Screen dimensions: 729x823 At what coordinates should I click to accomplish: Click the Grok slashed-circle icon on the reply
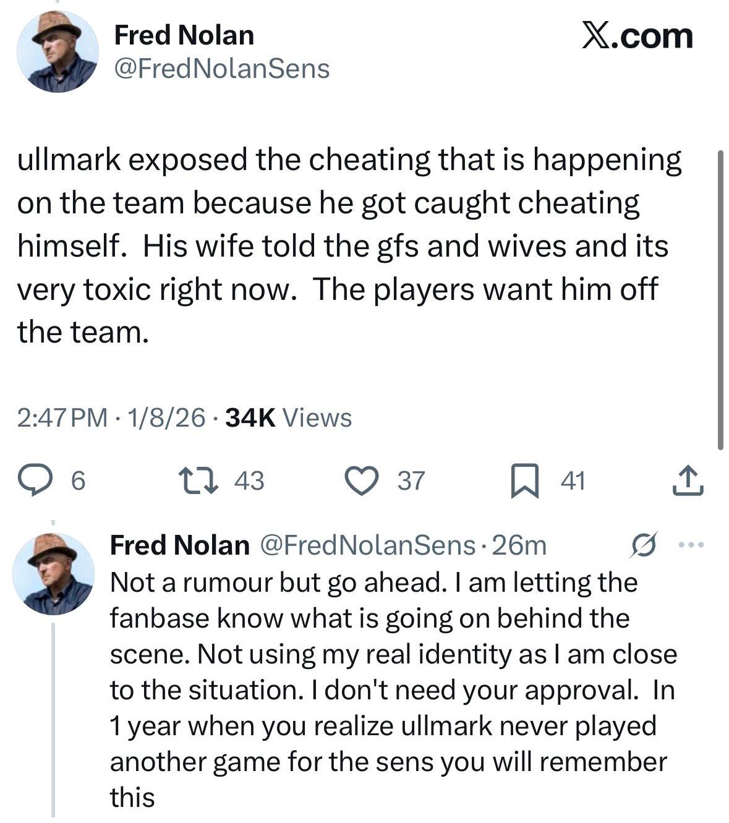(643, 545)
